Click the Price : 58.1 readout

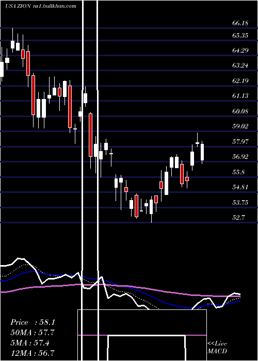tap(33, 322)
